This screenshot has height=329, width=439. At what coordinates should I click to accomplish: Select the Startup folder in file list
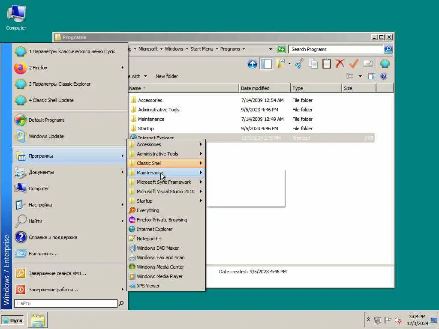click(146, 129)
